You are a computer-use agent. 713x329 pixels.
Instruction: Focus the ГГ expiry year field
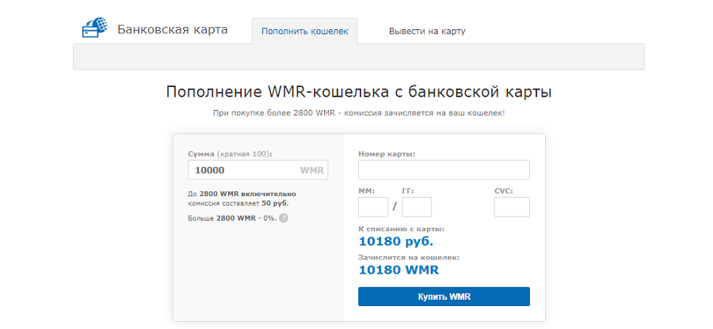tap(417, 207)
